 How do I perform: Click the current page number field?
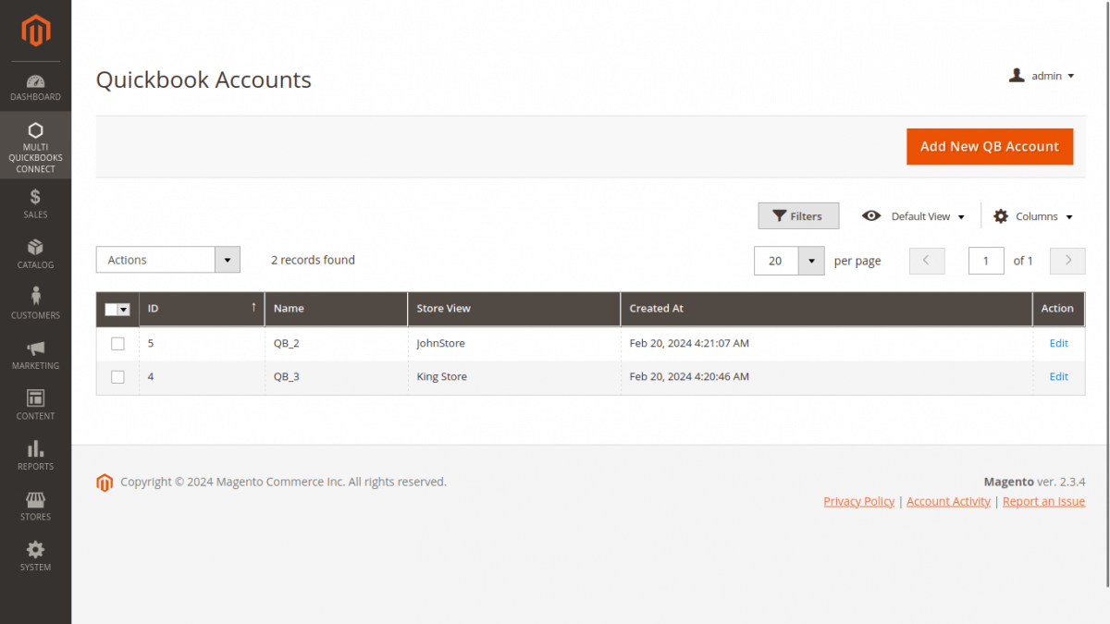986,261
